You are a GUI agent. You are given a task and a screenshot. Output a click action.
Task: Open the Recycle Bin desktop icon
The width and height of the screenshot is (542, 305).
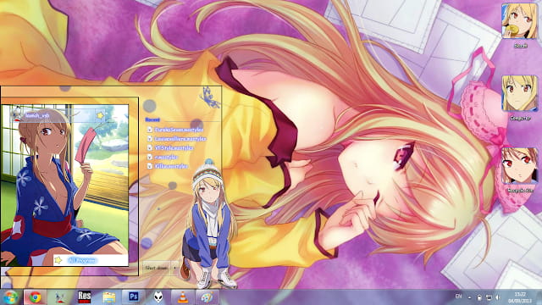click(519, 170)
